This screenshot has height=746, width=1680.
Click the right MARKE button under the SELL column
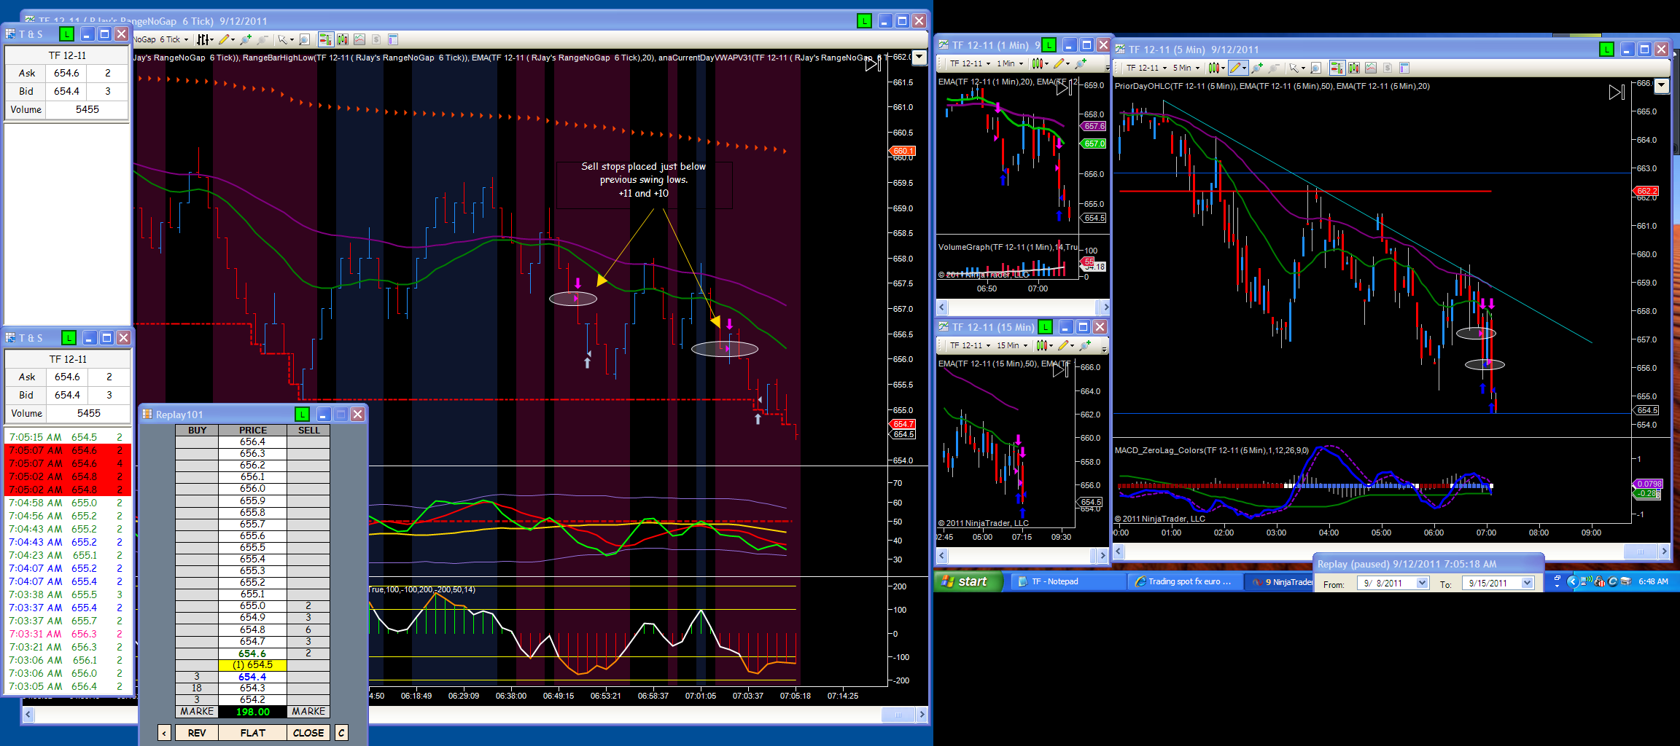(308, 712)
